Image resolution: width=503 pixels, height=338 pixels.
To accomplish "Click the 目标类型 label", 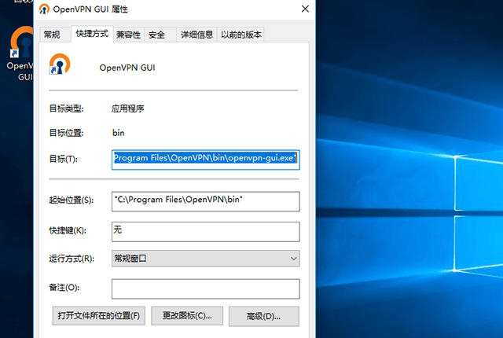I will pos(66,108).
